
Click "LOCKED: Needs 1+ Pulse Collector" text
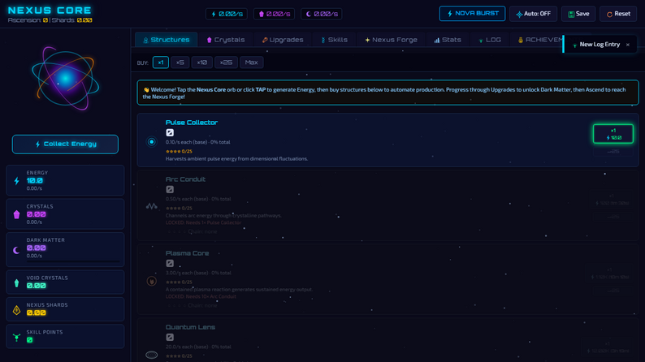tap(203, 222)
